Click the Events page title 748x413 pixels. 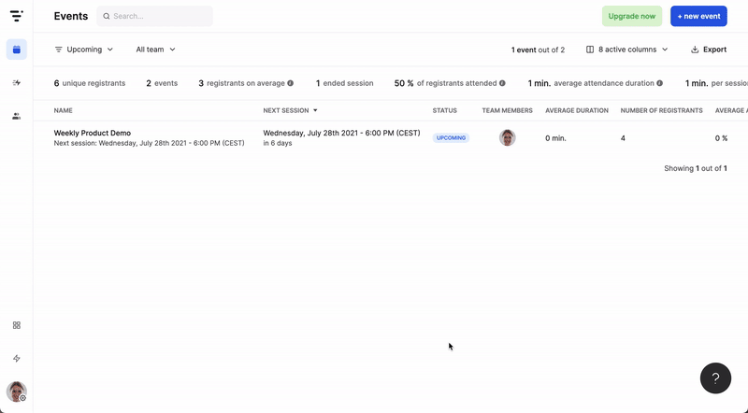[71, 16]
